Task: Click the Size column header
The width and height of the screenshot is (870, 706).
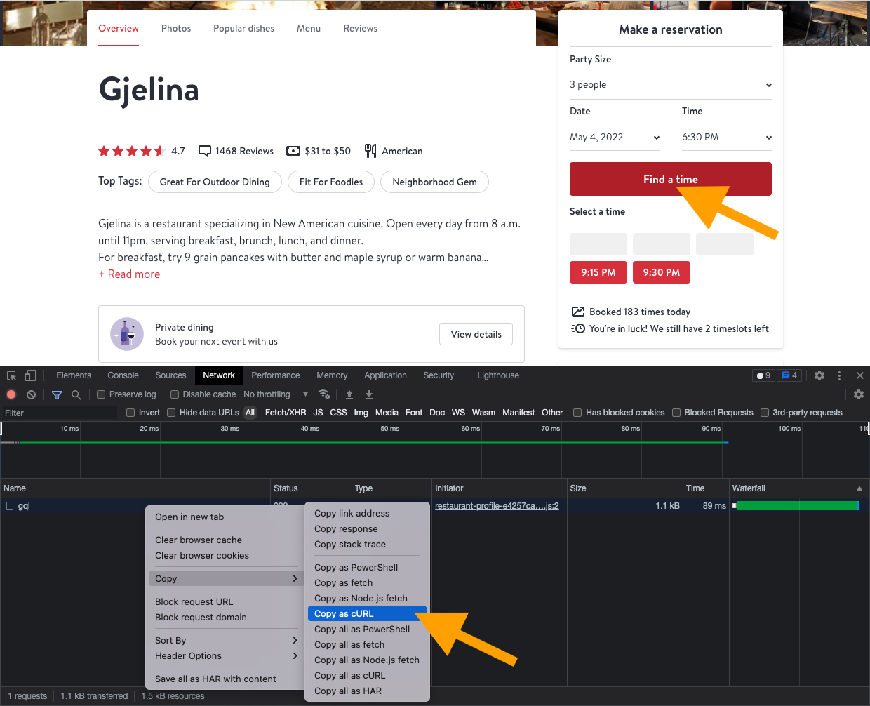Action: point(625,488)
